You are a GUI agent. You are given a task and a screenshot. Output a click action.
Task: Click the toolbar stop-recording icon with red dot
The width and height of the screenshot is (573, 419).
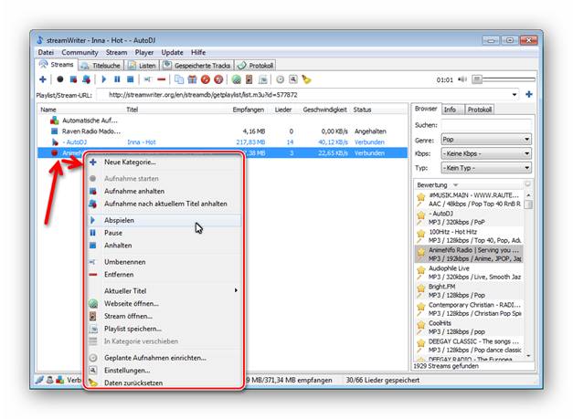(x=73, y=79)
